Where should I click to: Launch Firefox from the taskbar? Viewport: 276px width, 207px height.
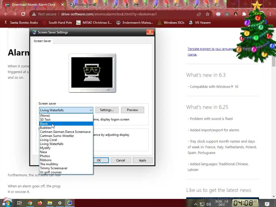coord(40,203)
